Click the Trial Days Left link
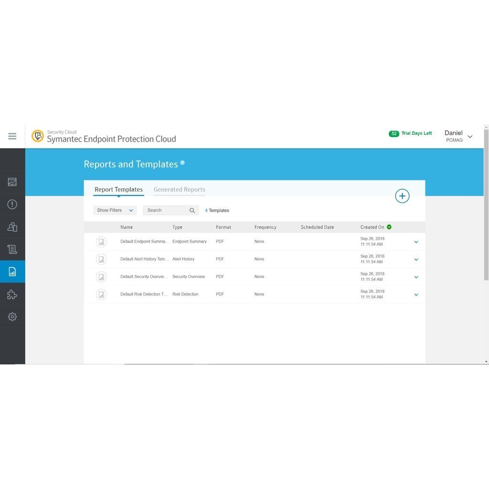 point(416,133)
